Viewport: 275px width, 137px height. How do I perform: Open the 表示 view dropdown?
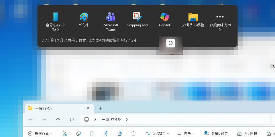coord(186,133)
